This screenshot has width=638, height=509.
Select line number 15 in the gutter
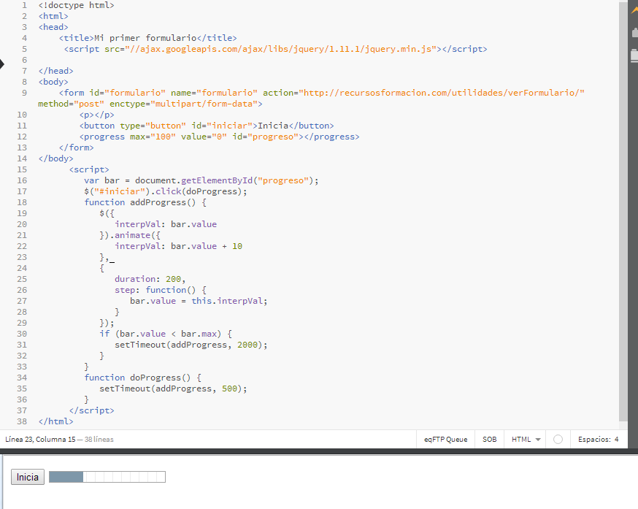(22, 169)
